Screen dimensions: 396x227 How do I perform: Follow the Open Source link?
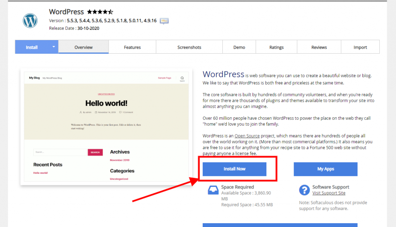(x=247, y=136)
